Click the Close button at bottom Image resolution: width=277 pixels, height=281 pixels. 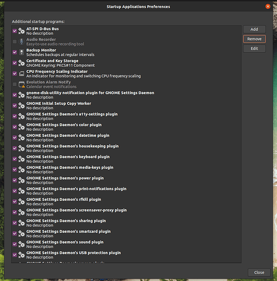click(259, 273)
